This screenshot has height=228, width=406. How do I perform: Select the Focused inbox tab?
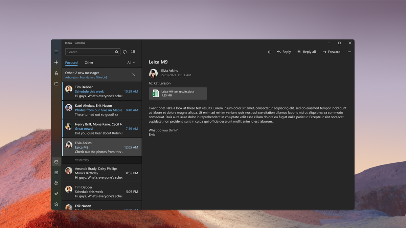tap(71, 62)
